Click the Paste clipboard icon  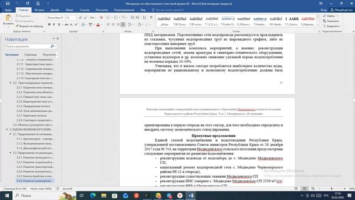pyautogui.click(x=9, y=18)
